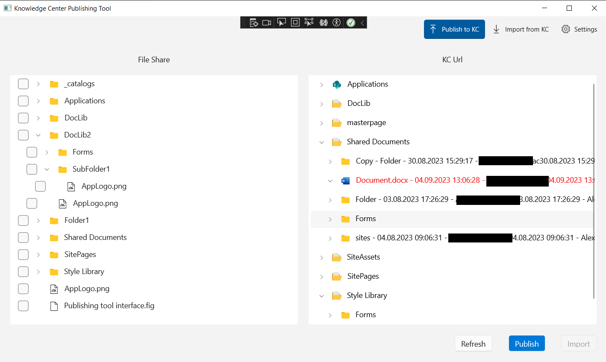Click the accessibility icon in the toolbar
This screenshot has height=362, width=606.
336,23
